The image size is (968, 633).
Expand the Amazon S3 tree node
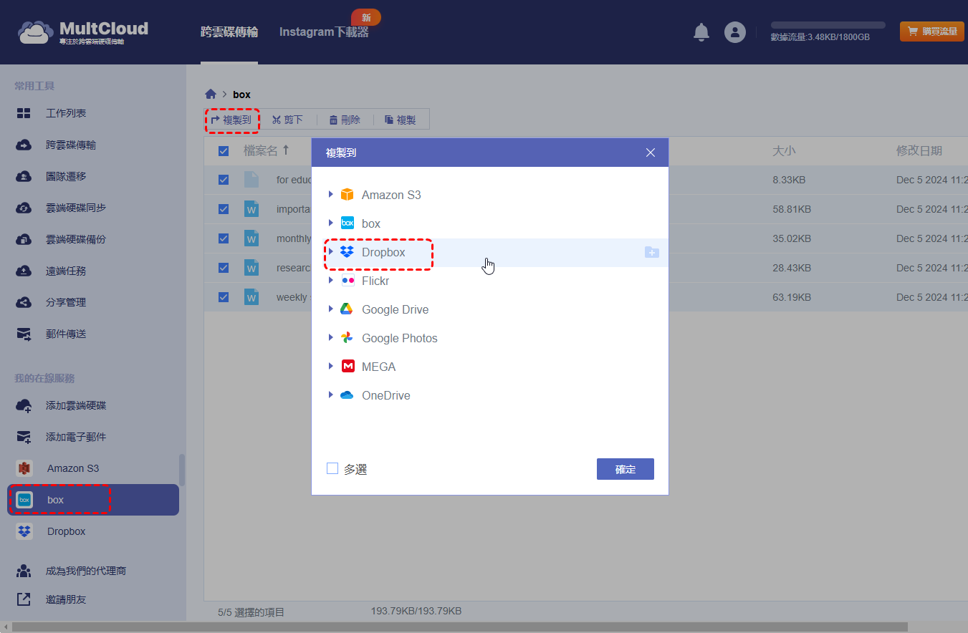coord(330,195)
